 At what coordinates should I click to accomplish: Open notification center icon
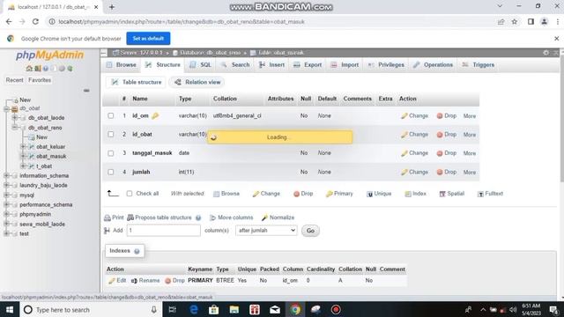tap(554, 309)
